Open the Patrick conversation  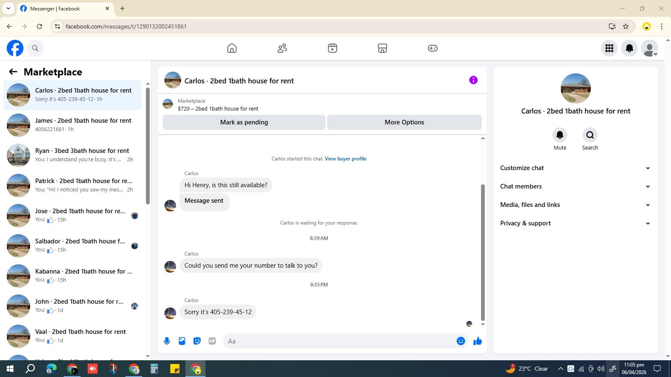pyautogui.click(x=72, y=186)
